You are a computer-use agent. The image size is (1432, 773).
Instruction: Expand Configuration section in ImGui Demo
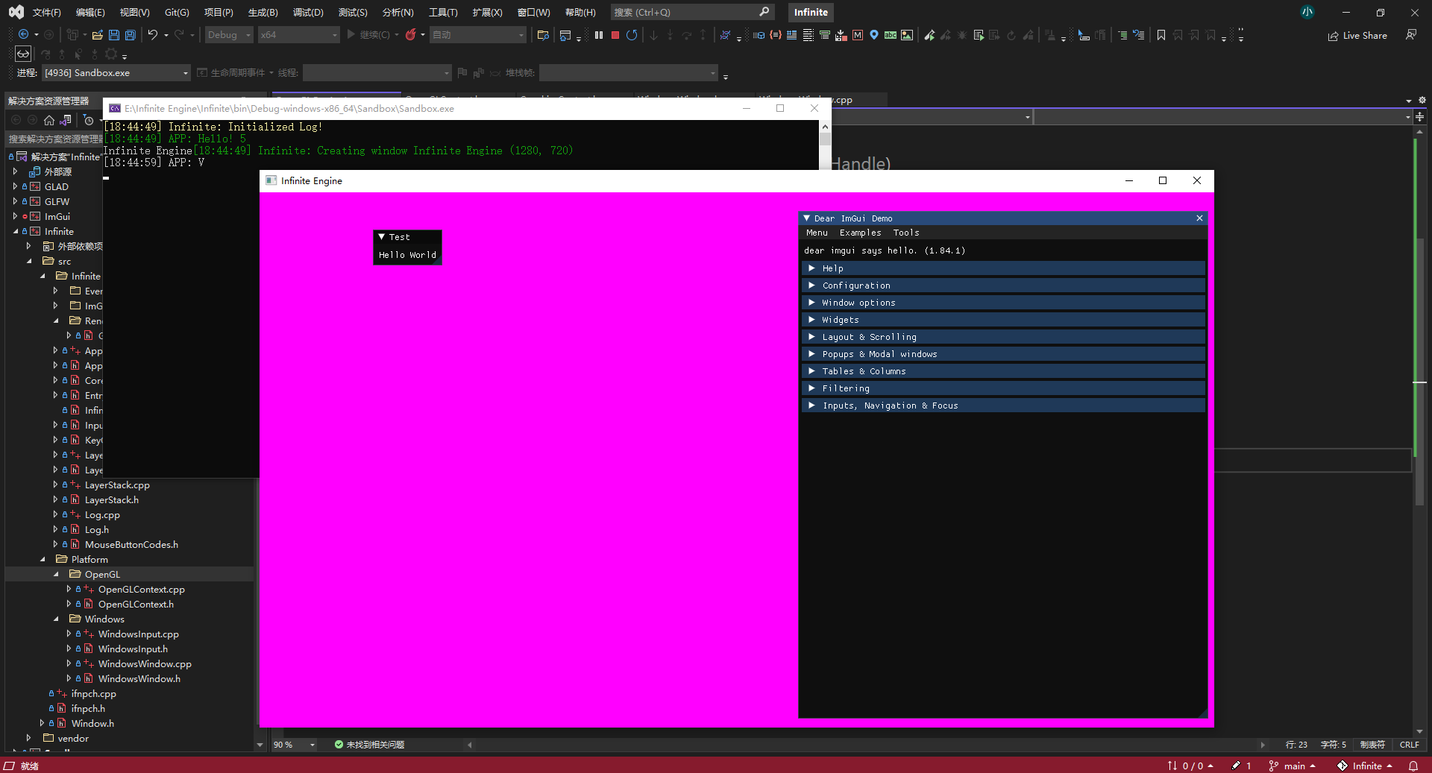(1002, 285)
